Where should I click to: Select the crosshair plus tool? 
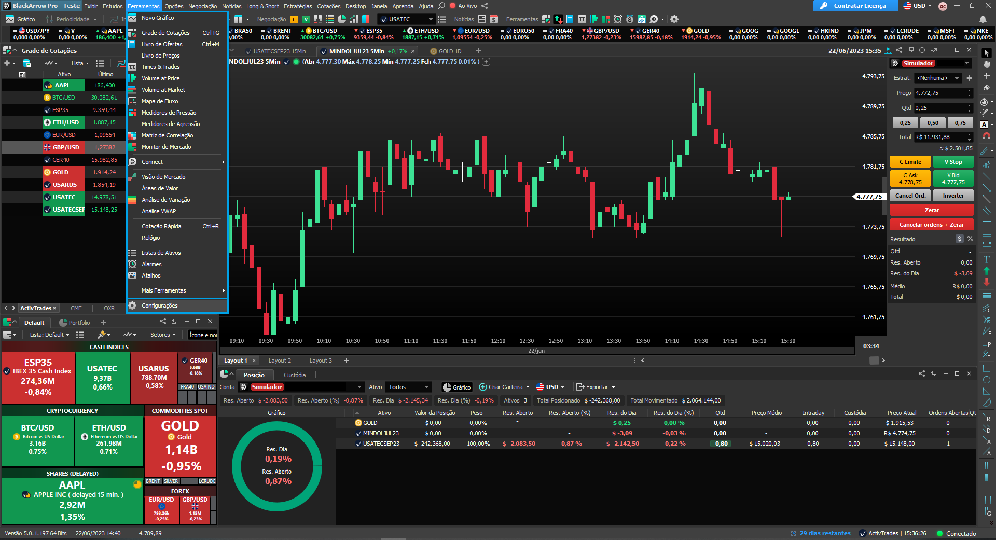pyautogui.click(x=986, y=76)
